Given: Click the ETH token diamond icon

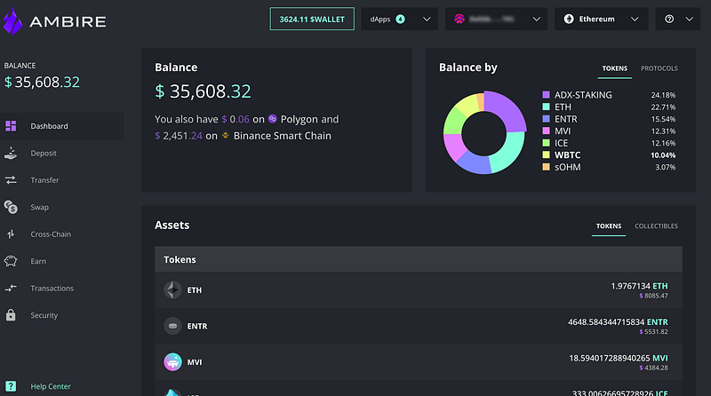Looking at the screenshot, I should click(172, 290).
